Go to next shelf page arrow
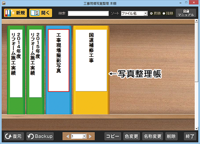Screen dimensions: 200x144 coord(90,136)
